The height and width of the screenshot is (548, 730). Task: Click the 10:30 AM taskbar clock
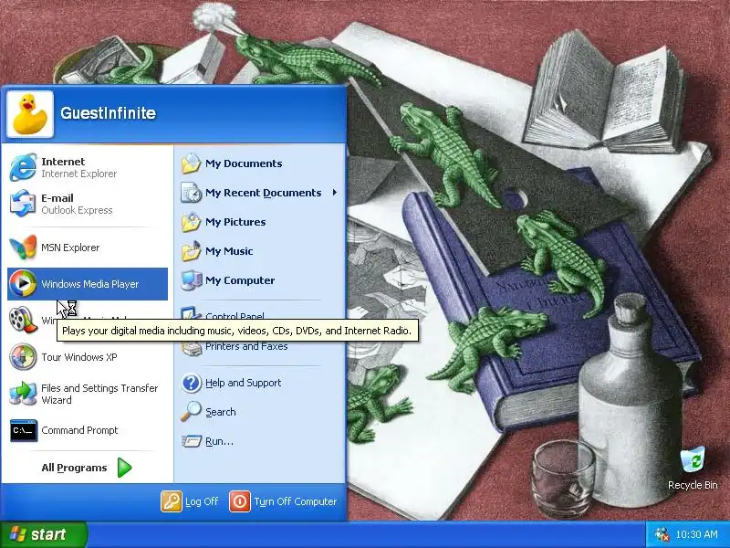(696, 534)
